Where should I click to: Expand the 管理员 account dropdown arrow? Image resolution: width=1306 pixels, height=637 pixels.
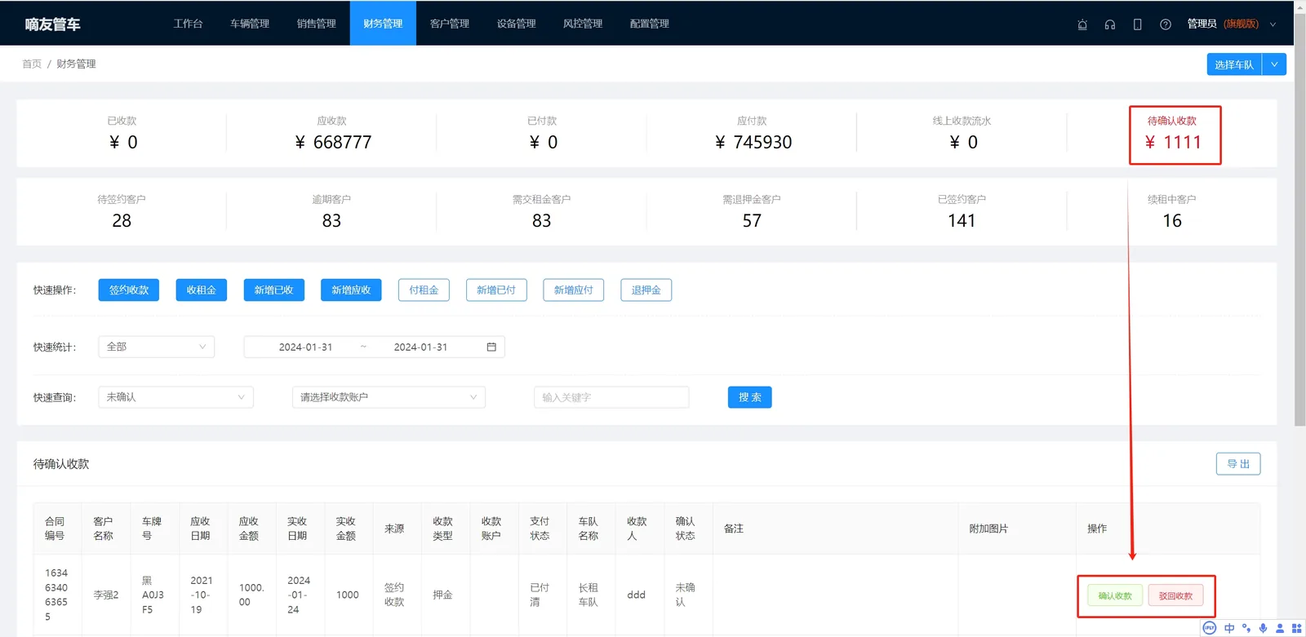pyautogui.click(x=1273, y=24)
